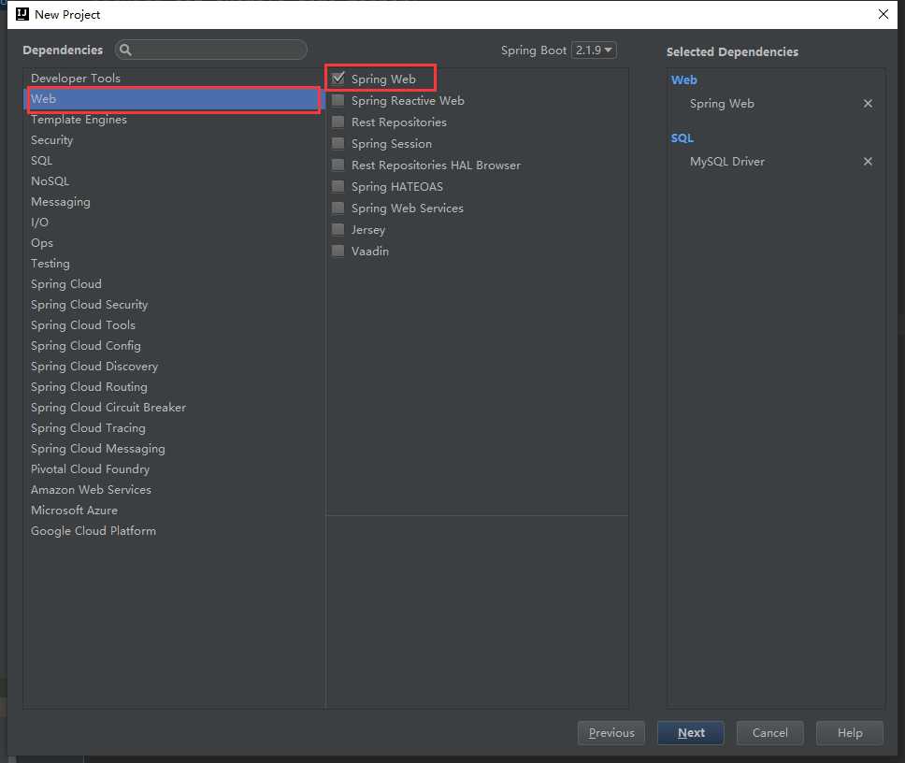
Task: Select the Web category
Action: 174,99
